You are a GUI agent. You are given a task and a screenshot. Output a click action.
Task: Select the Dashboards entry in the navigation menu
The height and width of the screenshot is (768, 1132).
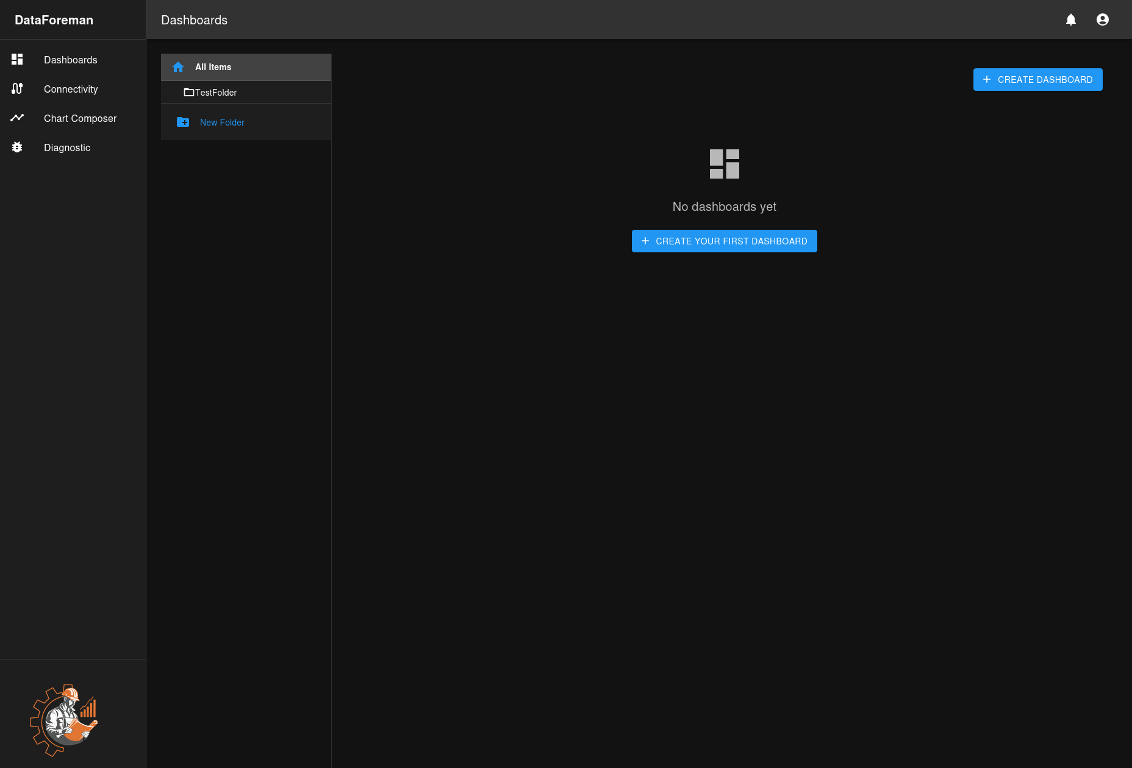(x=70, y=60)
